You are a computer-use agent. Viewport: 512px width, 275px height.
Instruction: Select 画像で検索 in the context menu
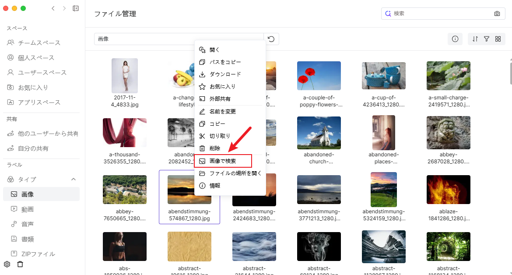(x=223, y=161)
